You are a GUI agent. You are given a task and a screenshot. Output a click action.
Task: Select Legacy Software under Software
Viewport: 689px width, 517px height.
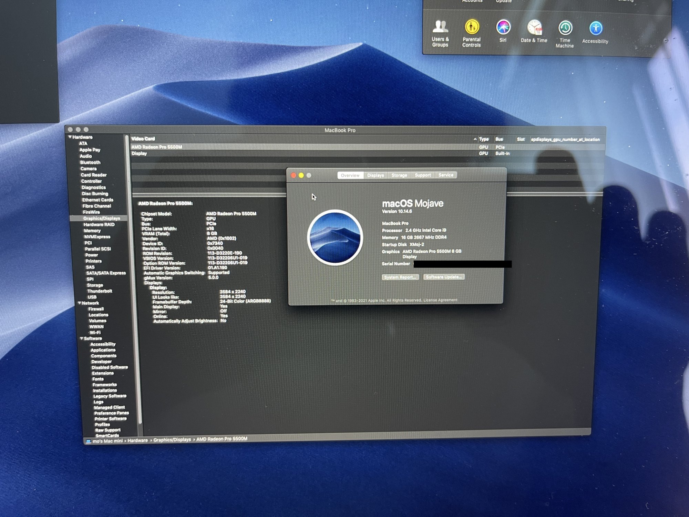(x=110, y=396)
